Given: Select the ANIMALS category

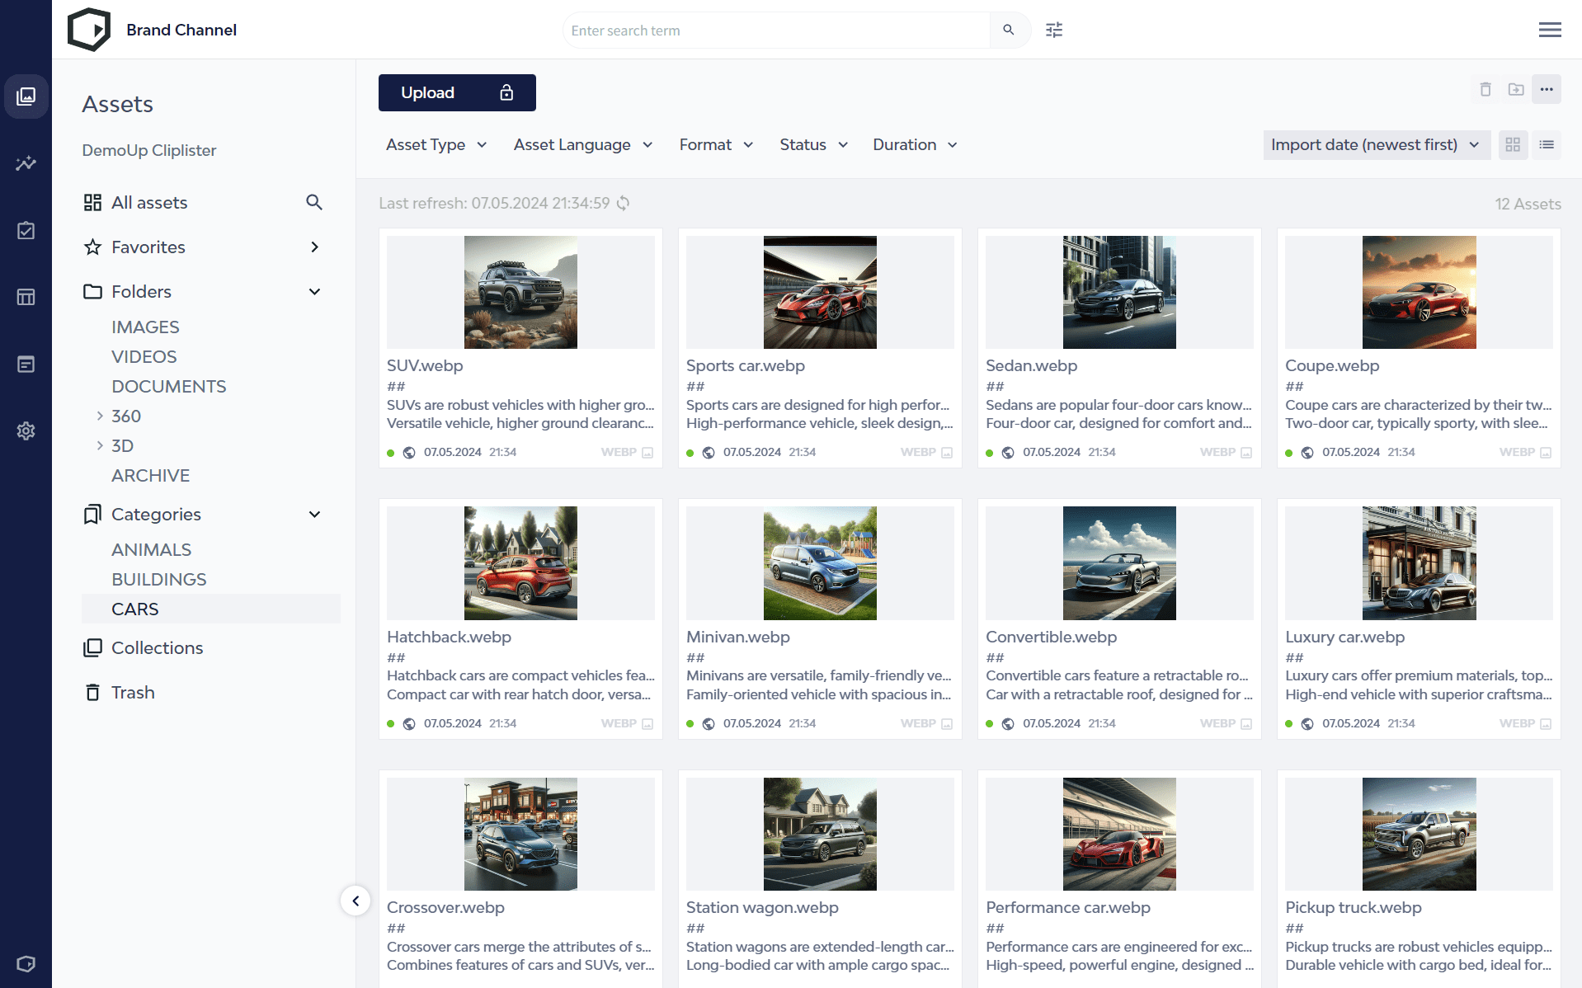Looking at the screenshot, I should (x=151, y=549).
